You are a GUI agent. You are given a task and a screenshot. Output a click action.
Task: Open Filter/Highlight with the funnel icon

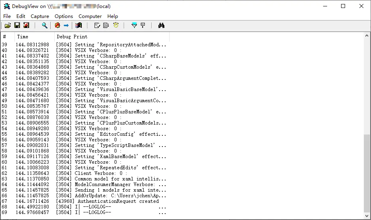[134, 25]
